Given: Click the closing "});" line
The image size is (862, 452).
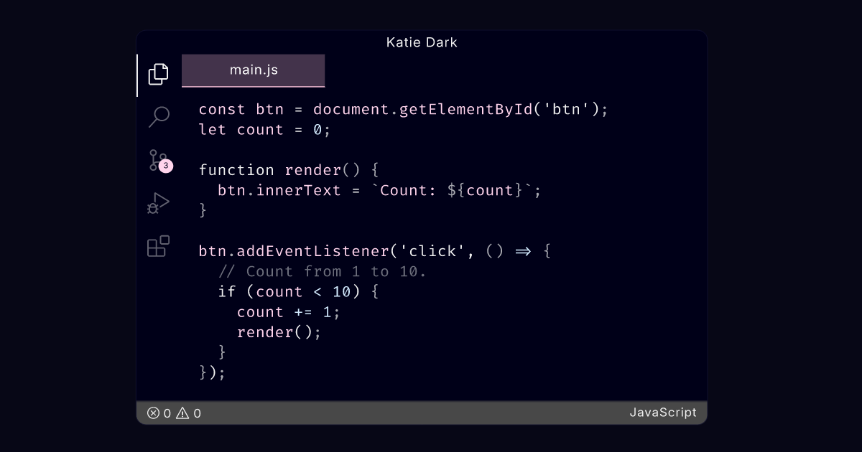Looking at the screenshot, I should click(x=213, y=372).
